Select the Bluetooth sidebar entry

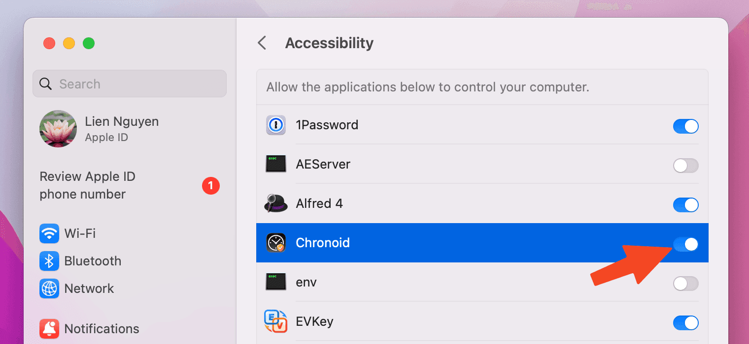click(x=93, y=261)
